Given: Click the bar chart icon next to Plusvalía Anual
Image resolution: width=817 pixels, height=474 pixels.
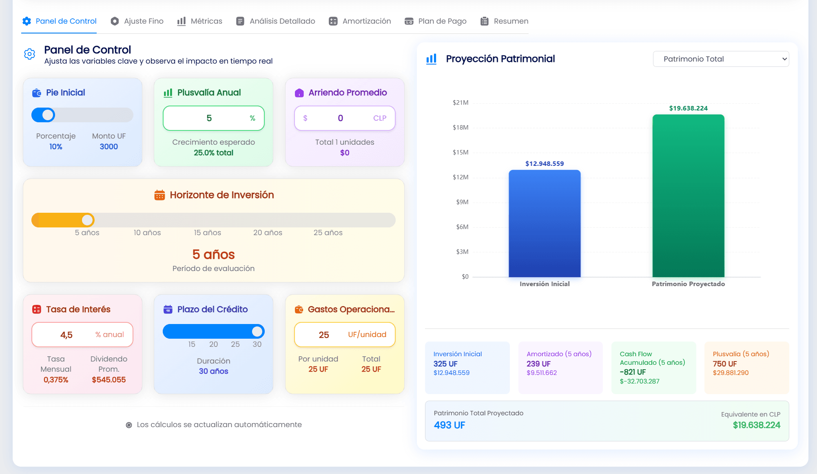Looking at the screenshot, I should [x=168, y=93].
